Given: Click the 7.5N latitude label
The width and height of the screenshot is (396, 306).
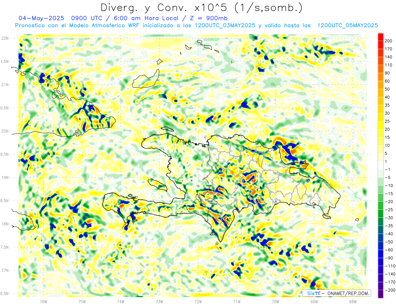Looking at the screenshot, I should pyautogui.click(x=5, y=247).
